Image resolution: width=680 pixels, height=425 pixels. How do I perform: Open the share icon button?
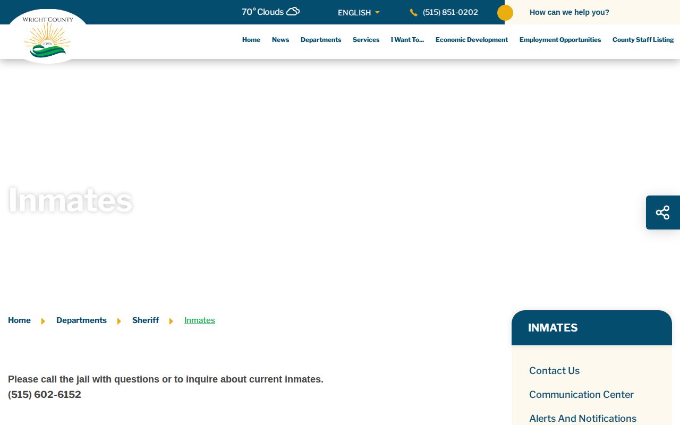pyautogui.click(x=663, y=212)
